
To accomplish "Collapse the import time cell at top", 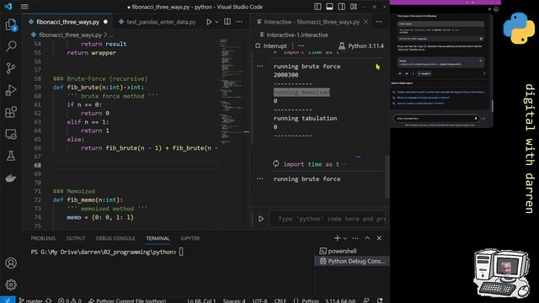I will (275, 52).
